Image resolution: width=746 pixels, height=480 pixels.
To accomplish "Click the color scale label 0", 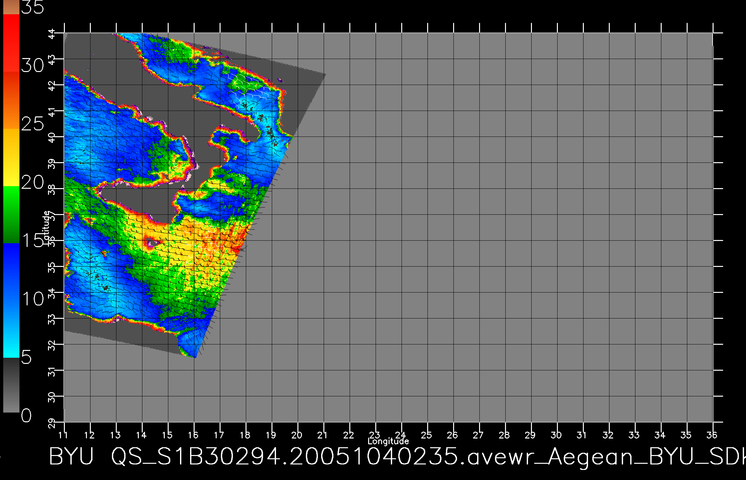I will click(27, 415).
